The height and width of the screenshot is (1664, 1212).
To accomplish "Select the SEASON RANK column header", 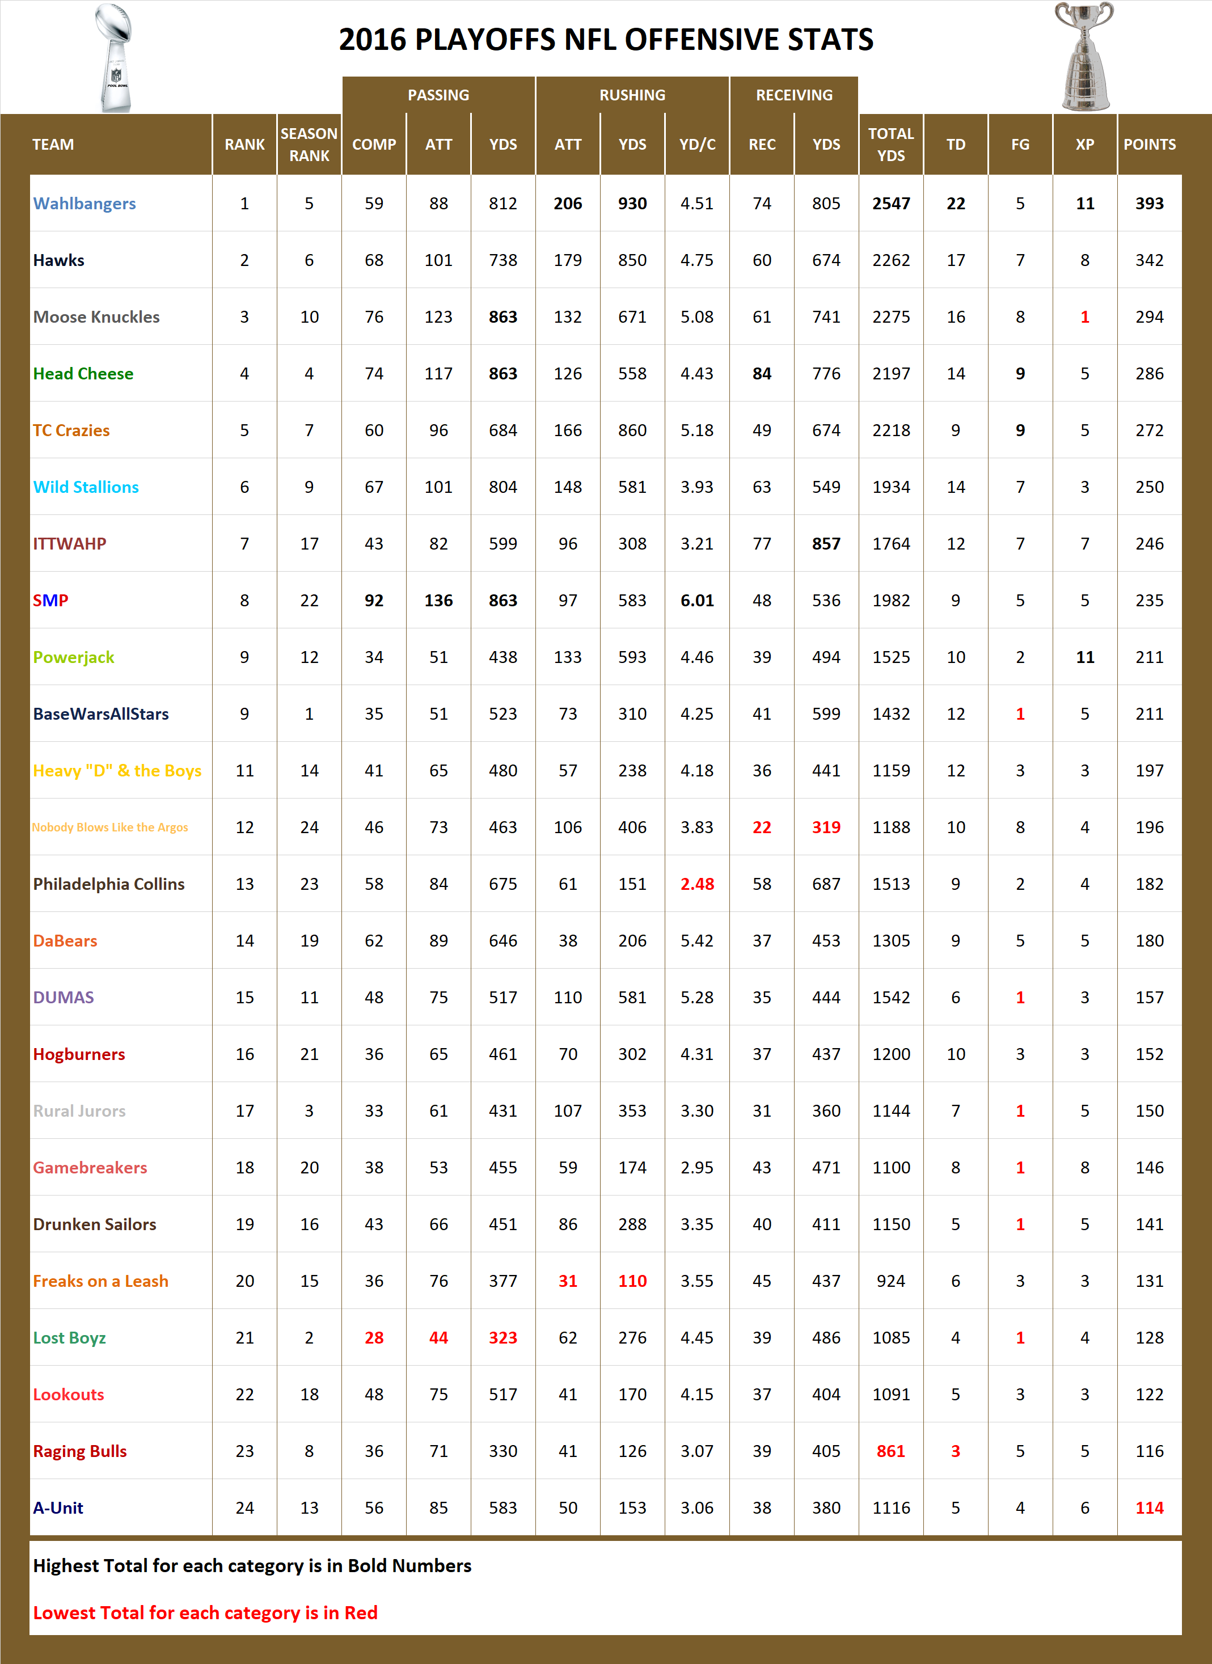I will point(308,145).
